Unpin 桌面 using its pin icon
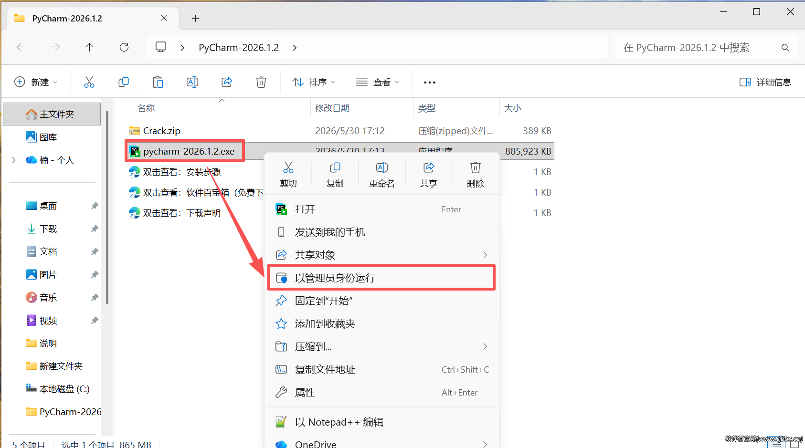The image size is (805, 448). (x=95, y=206)
